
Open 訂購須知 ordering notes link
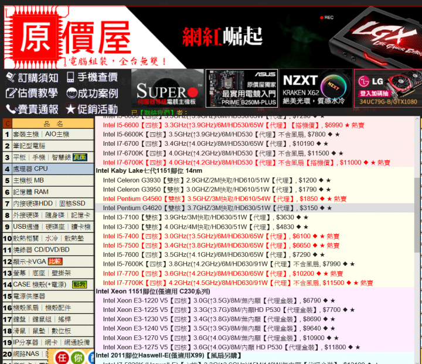[33, 78]
